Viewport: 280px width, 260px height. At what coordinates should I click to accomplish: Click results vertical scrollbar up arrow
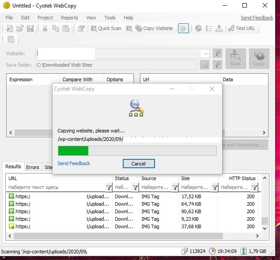point(265,178)
